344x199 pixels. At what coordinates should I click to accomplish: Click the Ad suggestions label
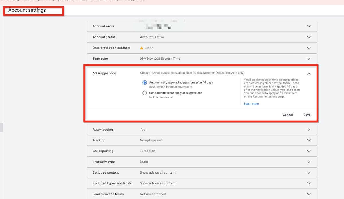click(104, 73)
